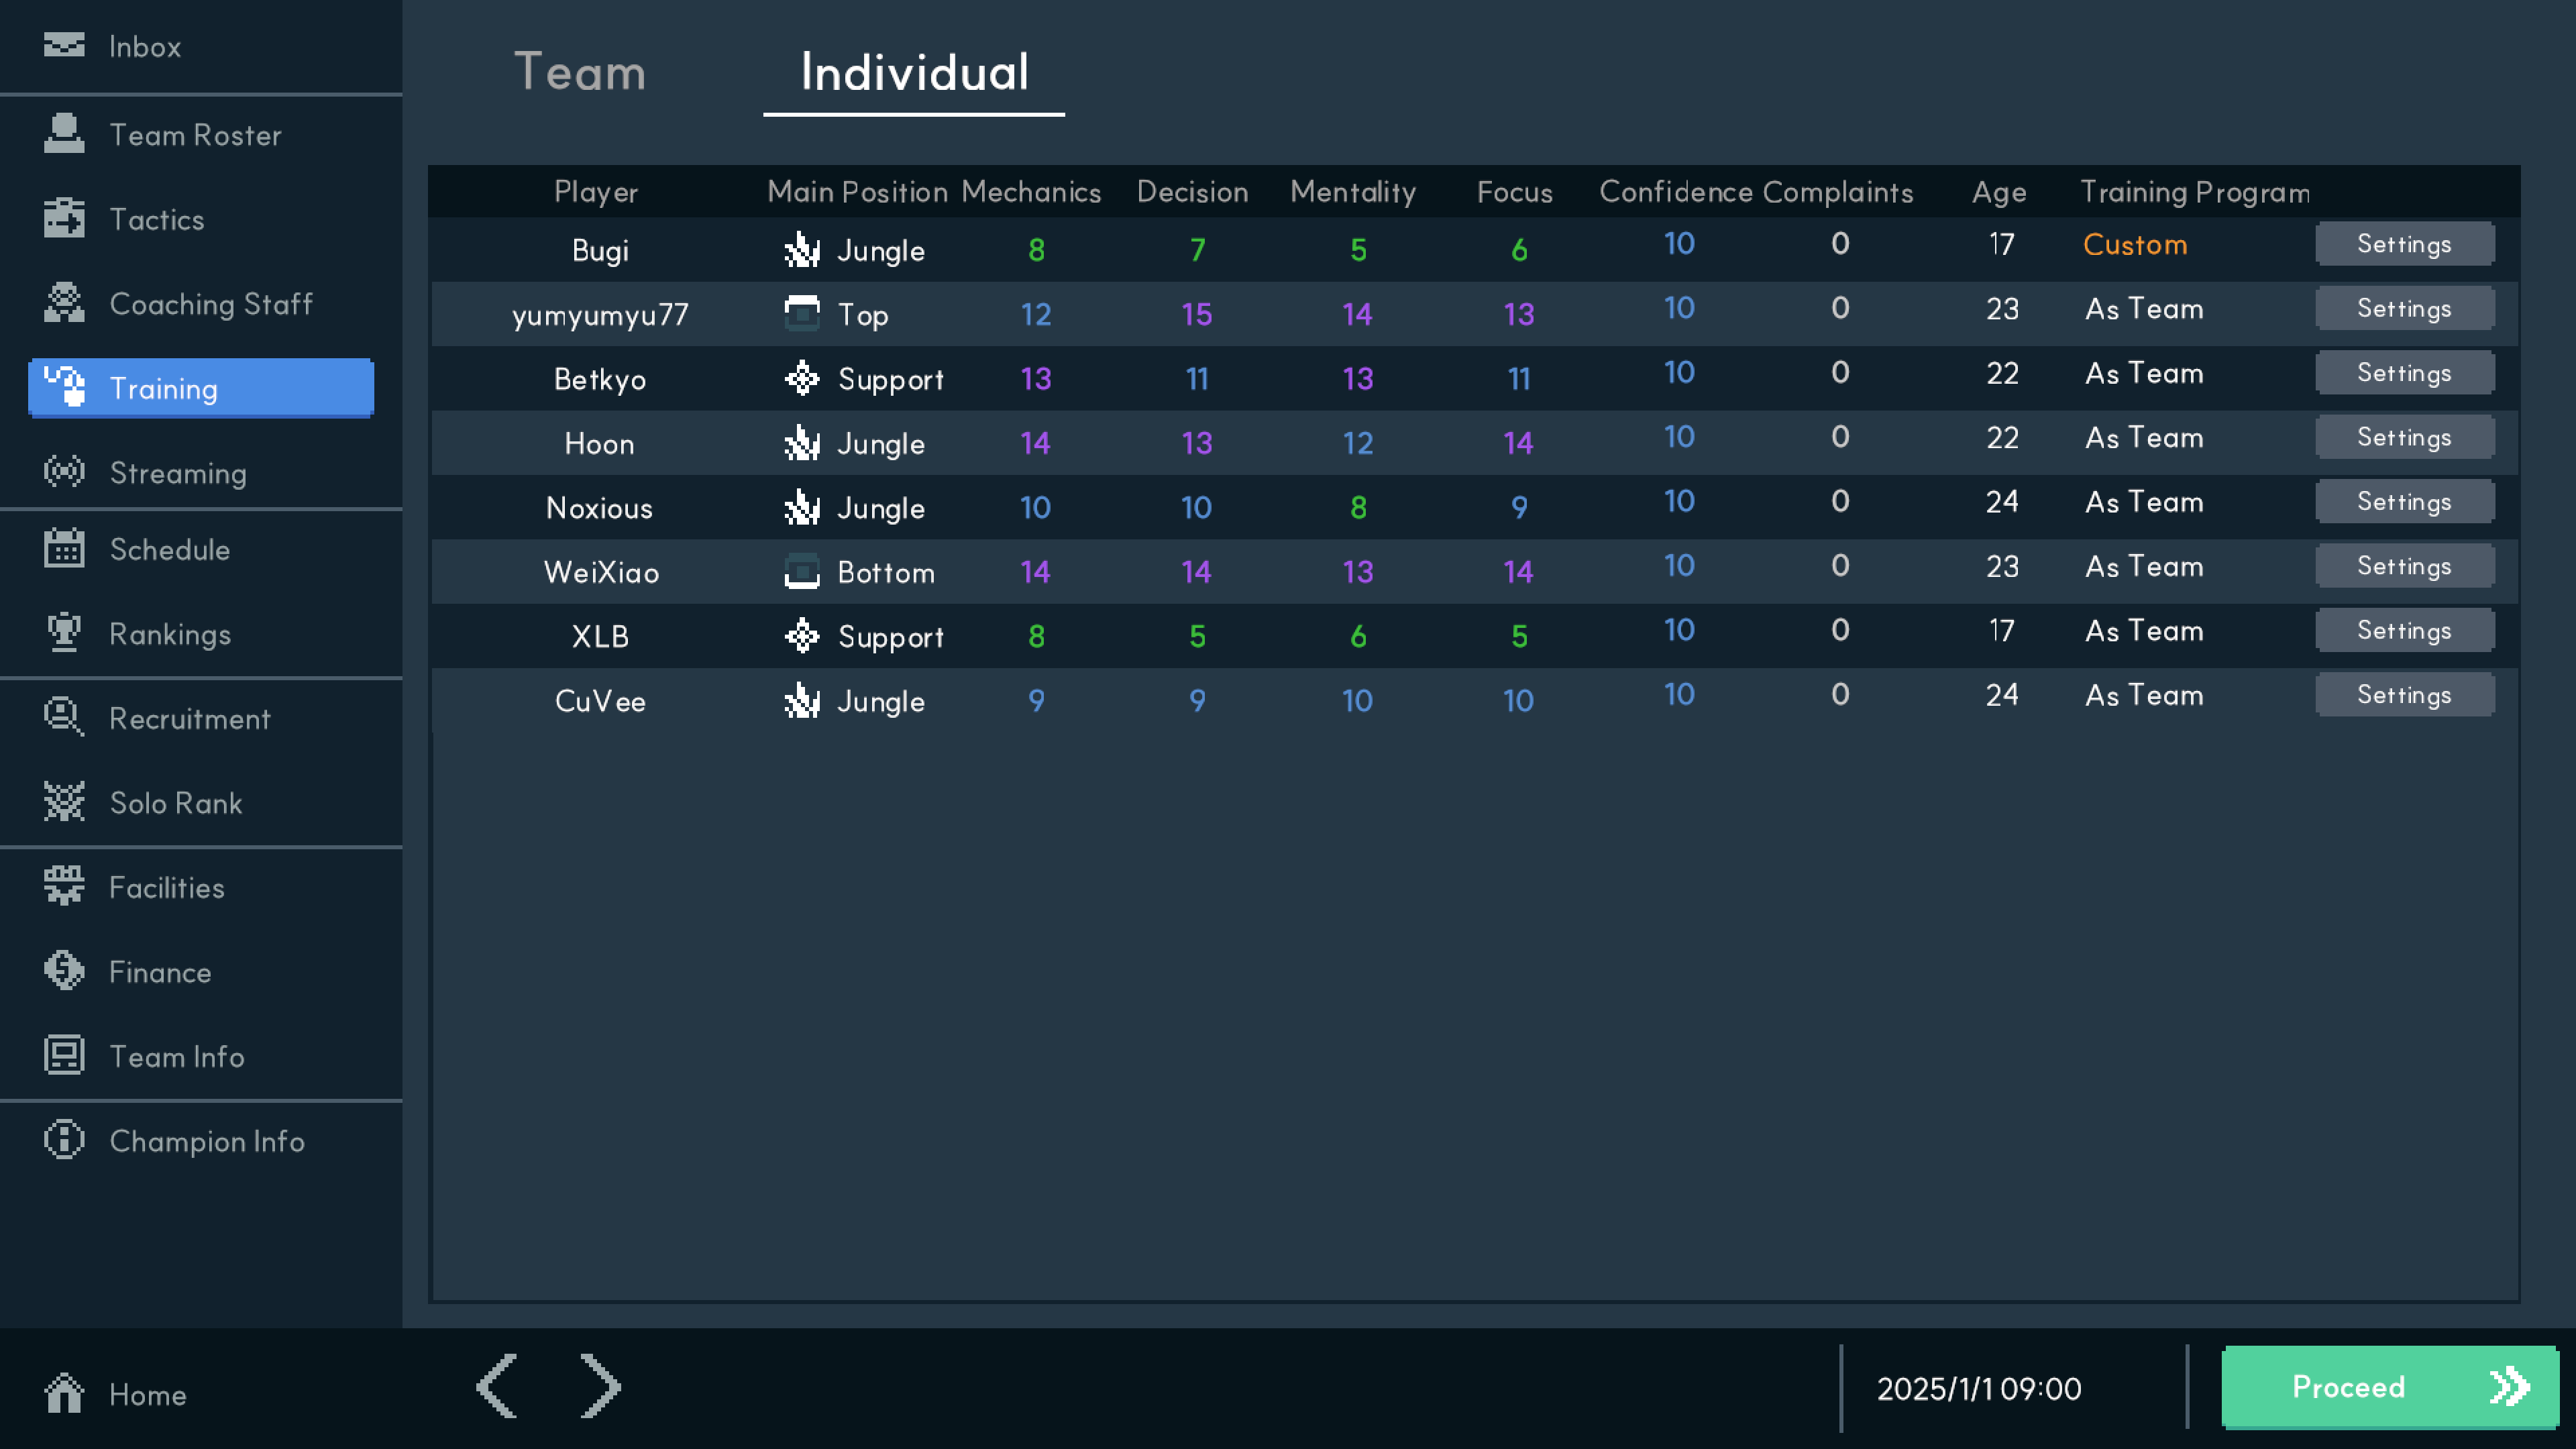The width and height of the screenshot is (2576, 1449).
Task: Select player name Bugi
Action: (600, 250)
